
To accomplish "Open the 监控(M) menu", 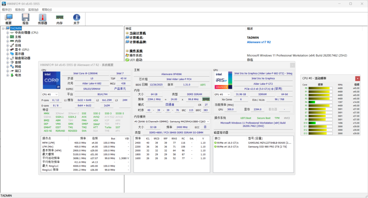I will click(x=33, y=10).
